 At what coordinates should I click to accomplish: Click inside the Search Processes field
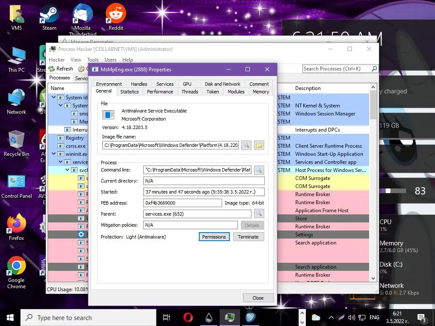337,69
